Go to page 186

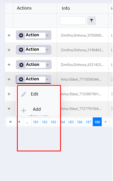80,122
